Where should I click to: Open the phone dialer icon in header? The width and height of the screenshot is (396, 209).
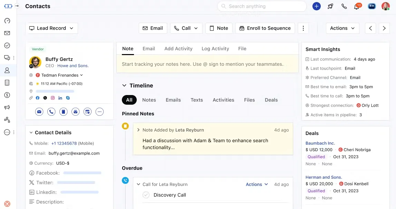click(344, 6)
